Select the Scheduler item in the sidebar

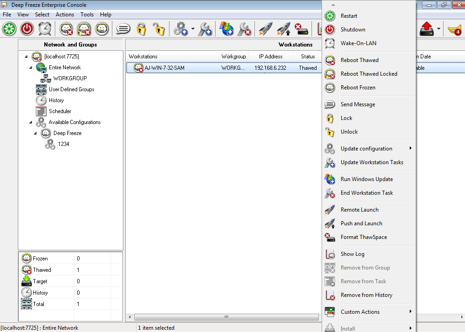click(59, 111)
